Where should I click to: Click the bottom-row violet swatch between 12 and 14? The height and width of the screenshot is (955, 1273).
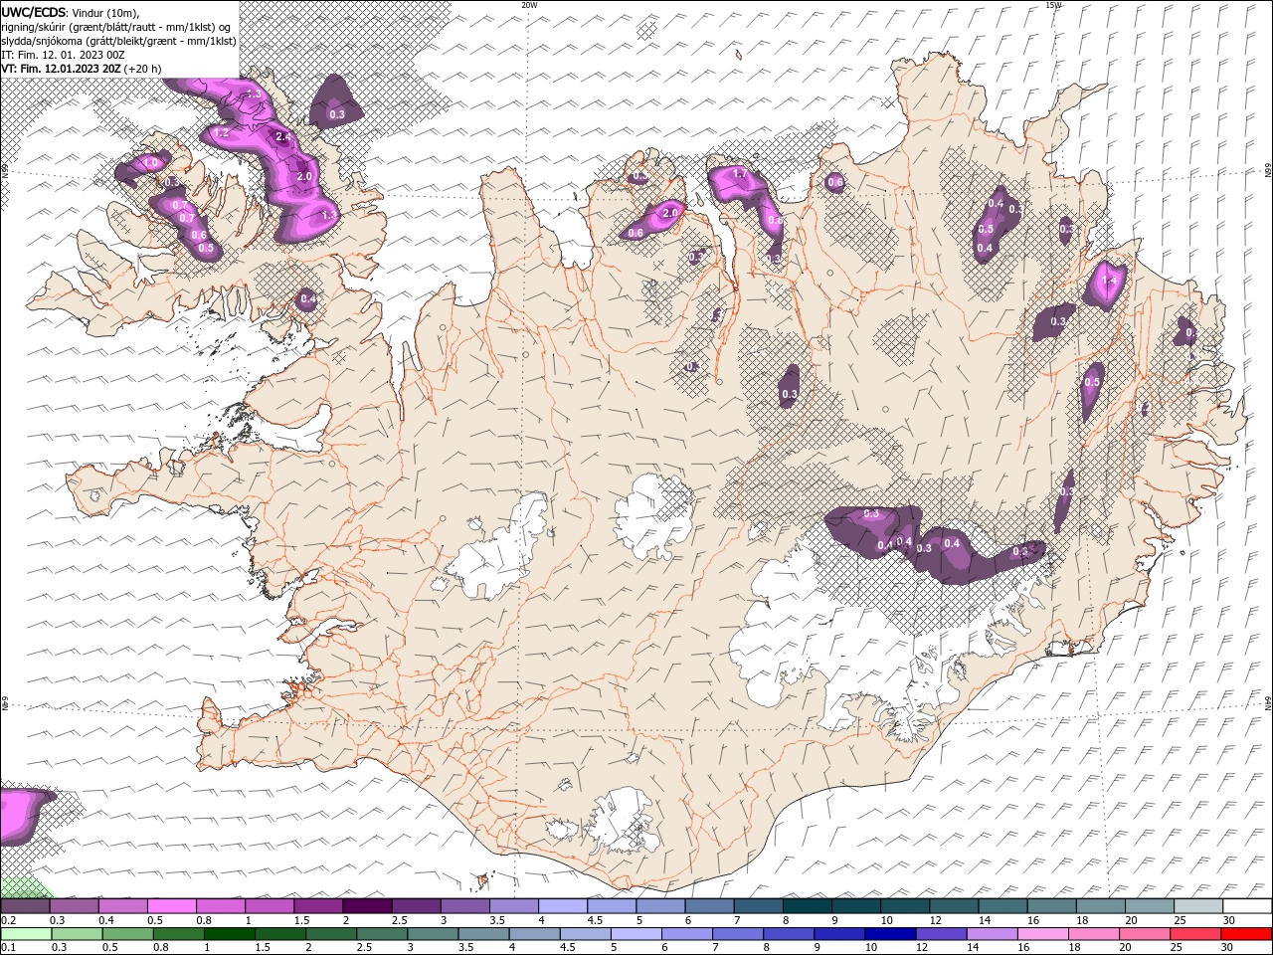942,934
